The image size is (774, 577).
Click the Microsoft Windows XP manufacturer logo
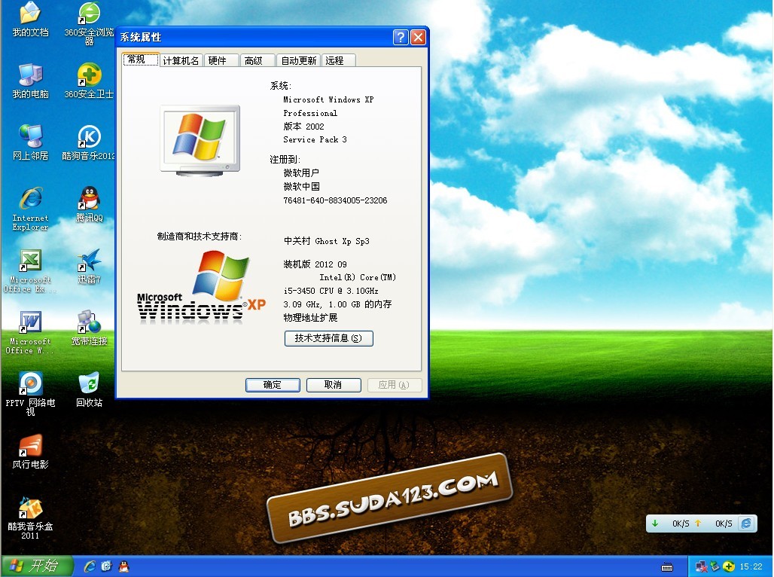click(x=201, y=287)
